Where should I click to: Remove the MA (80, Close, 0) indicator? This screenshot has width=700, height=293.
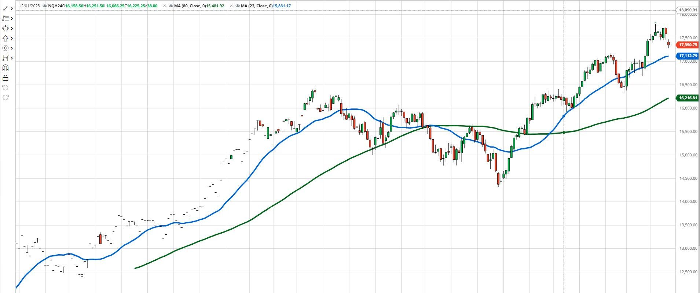165,6
